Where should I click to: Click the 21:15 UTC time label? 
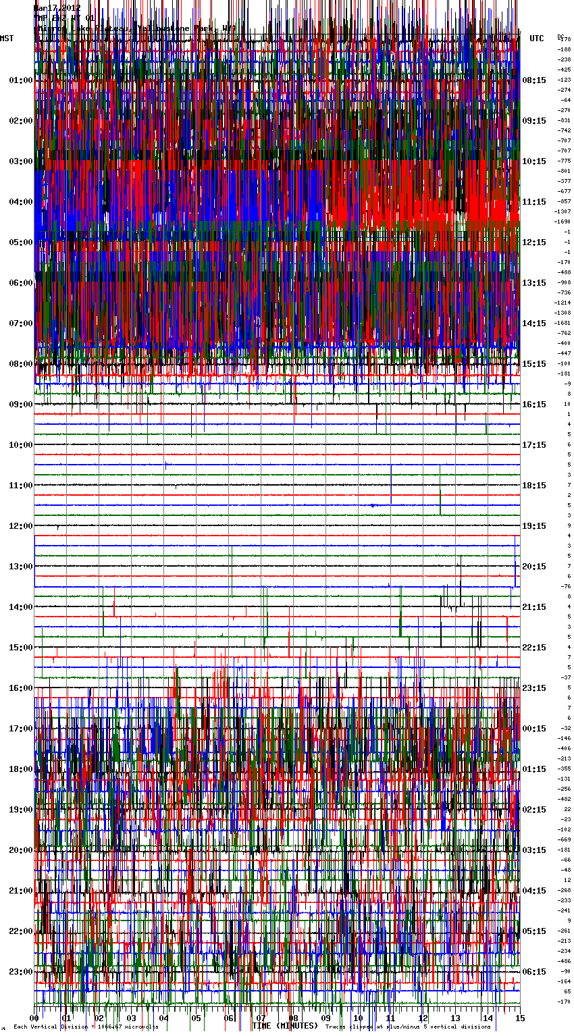[534, 607]
